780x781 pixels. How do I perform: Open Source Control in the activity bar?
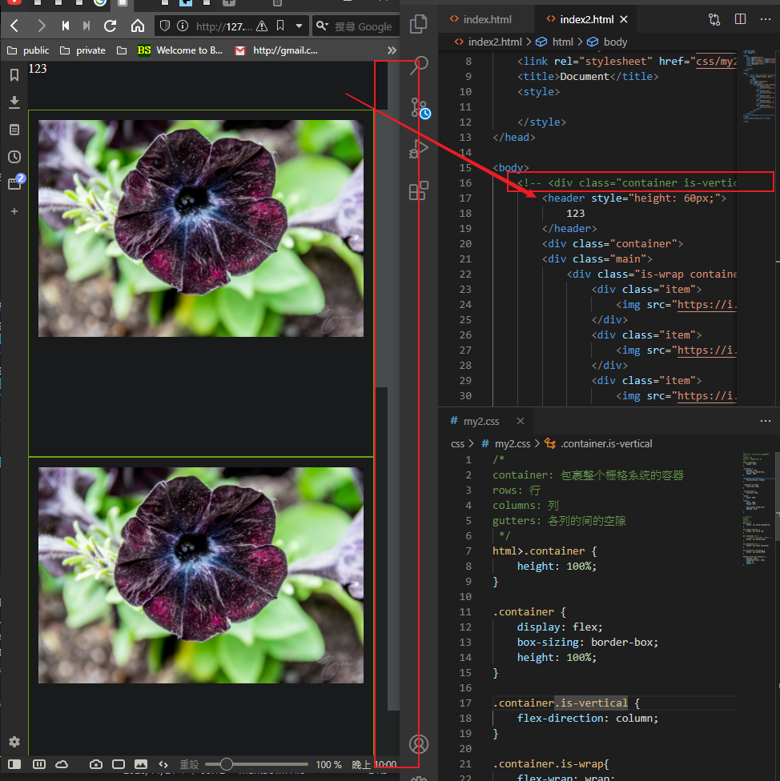419,108
